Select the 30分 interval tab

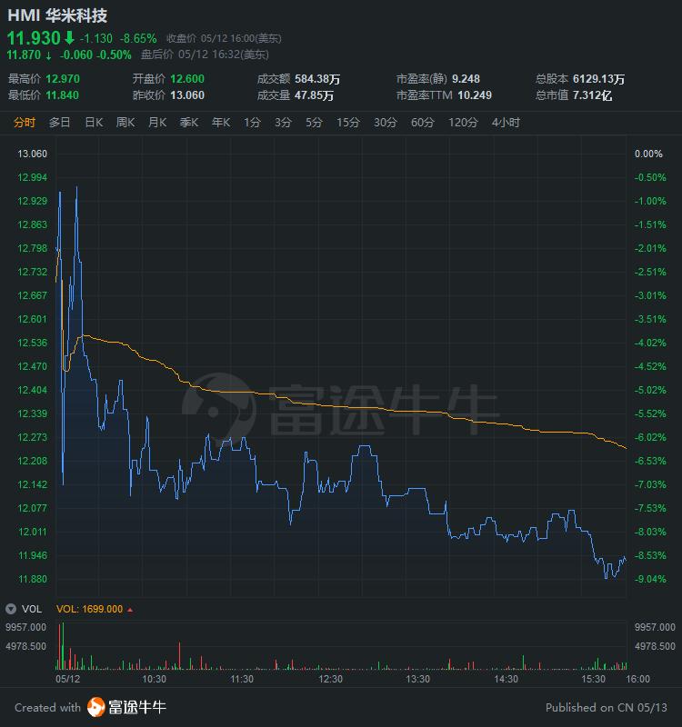[386, 123]
